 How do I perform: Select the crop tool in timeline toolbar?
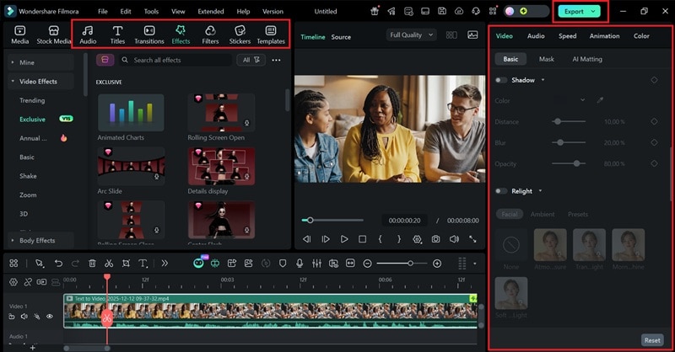[125, 264]
